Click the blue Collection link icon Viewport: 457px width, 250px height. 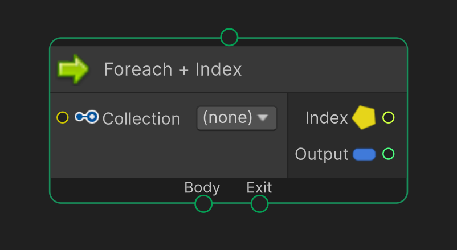click(x=87, y=117)
